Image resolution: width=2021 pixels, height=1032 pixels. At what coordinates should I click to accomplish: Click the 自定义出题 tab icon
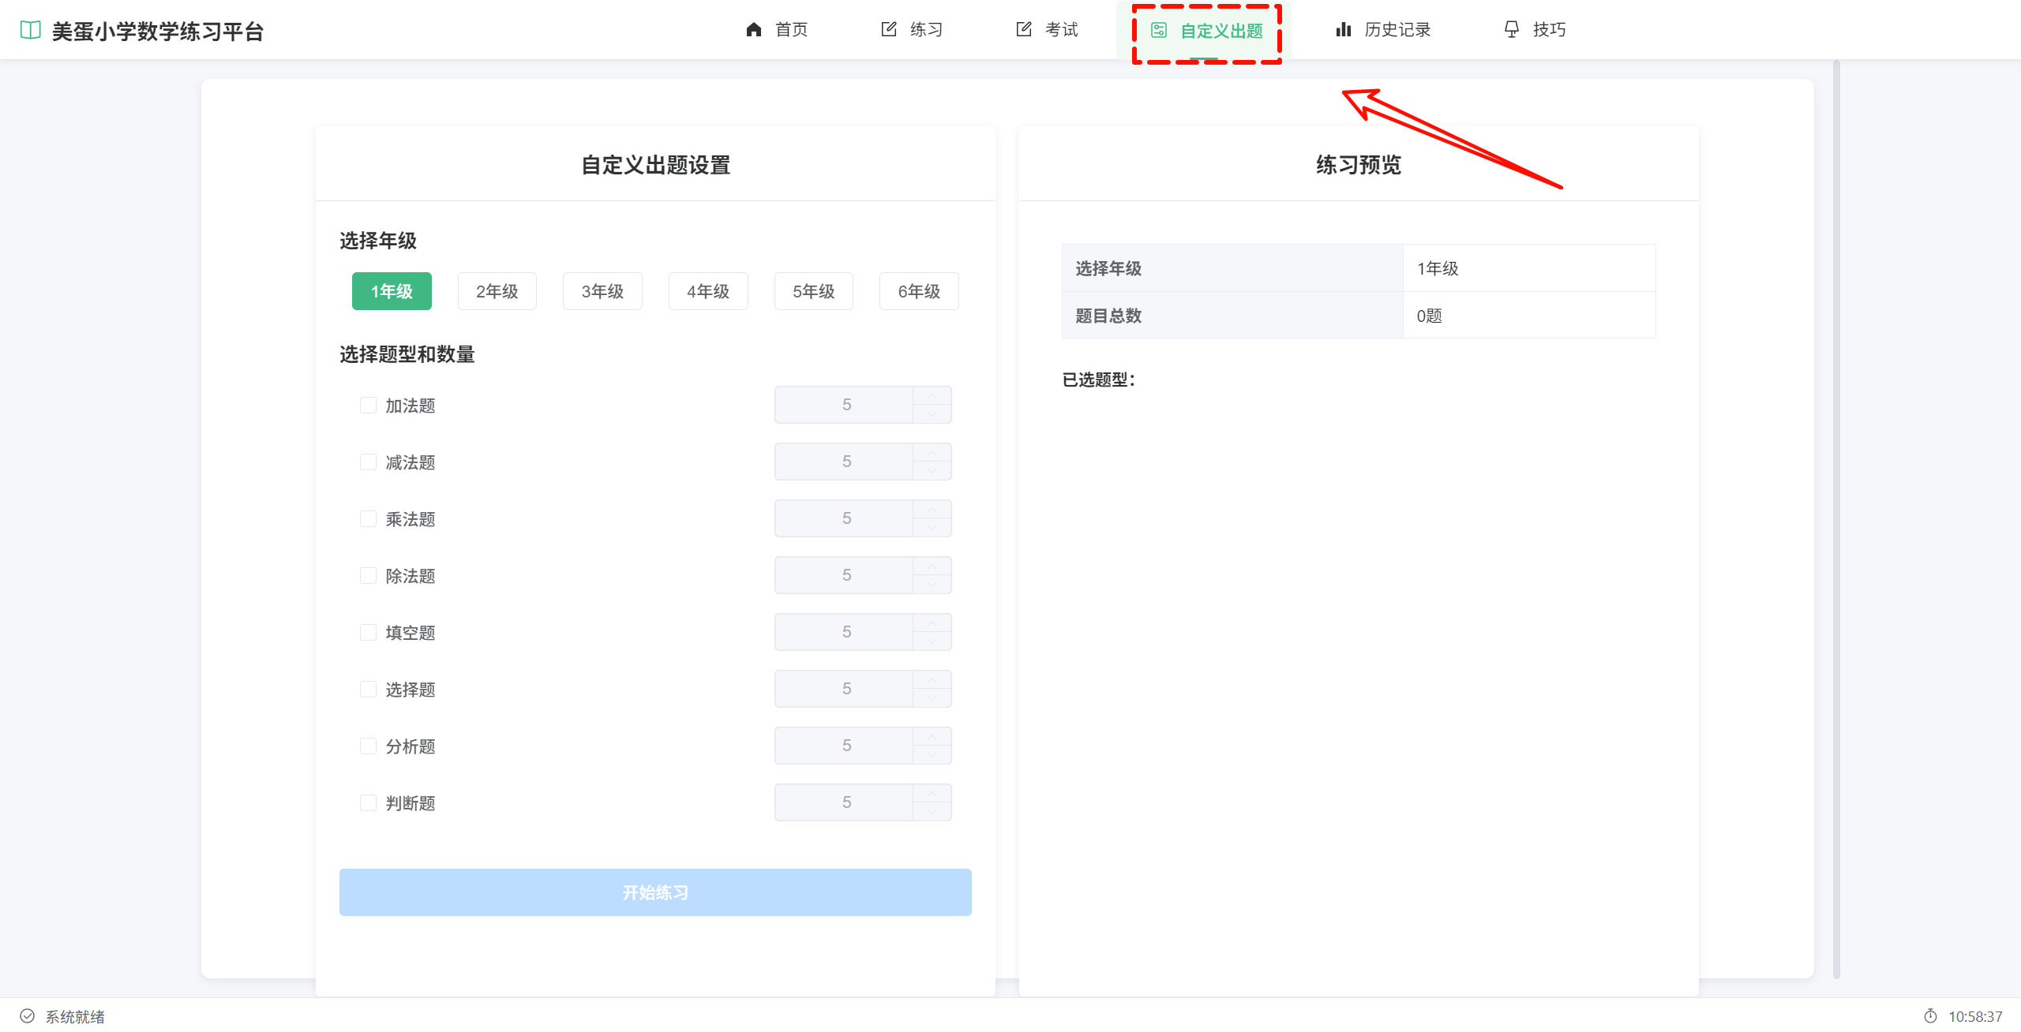point(1158,31)
